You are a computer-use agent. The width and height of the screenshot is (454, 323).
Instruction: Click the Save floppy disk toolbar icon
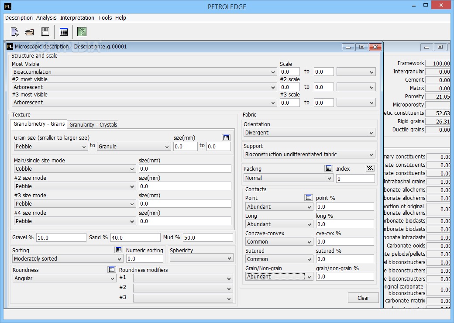[x=45, y=31]
